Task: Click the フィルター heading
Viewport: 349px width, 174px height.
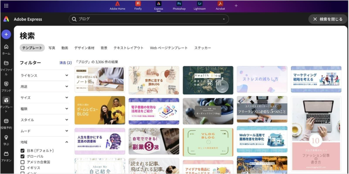Action: pyautogui.click(x=30, y=63)
